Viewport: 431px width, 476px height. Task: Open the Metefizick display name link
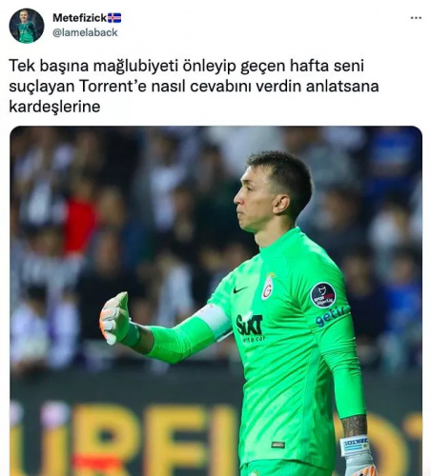(x=79, y=18)
